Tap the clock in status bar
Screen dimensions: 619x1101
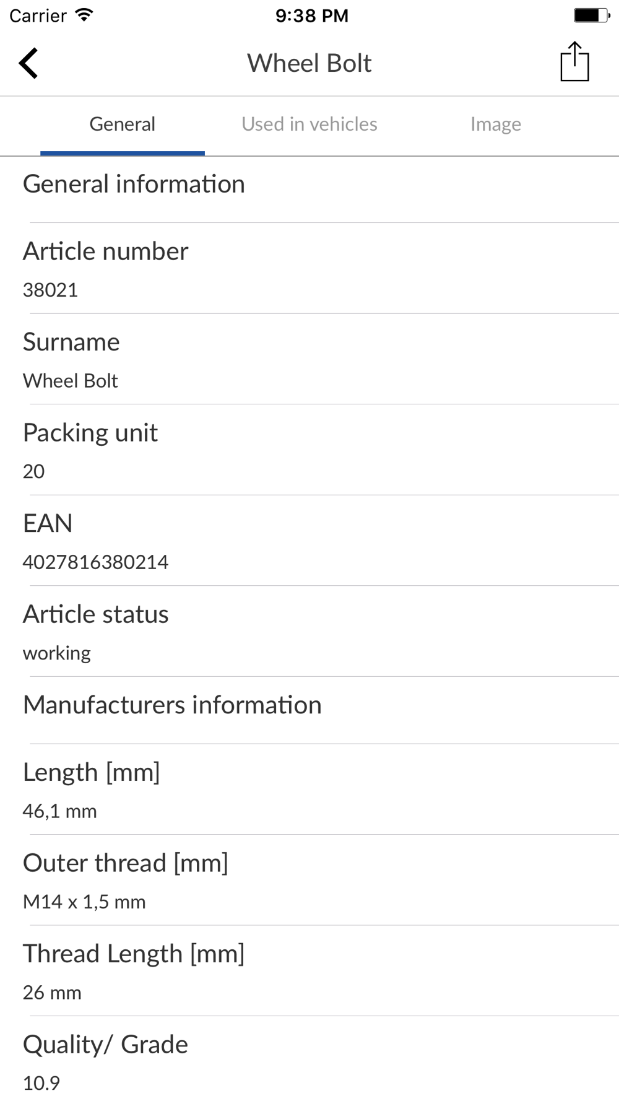[x=312, y=15]
